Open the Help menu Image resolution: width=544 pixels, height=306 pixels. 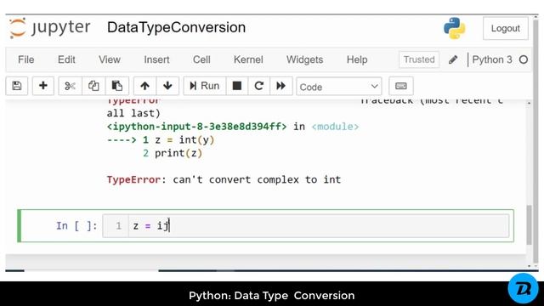[x=357, y=59]
